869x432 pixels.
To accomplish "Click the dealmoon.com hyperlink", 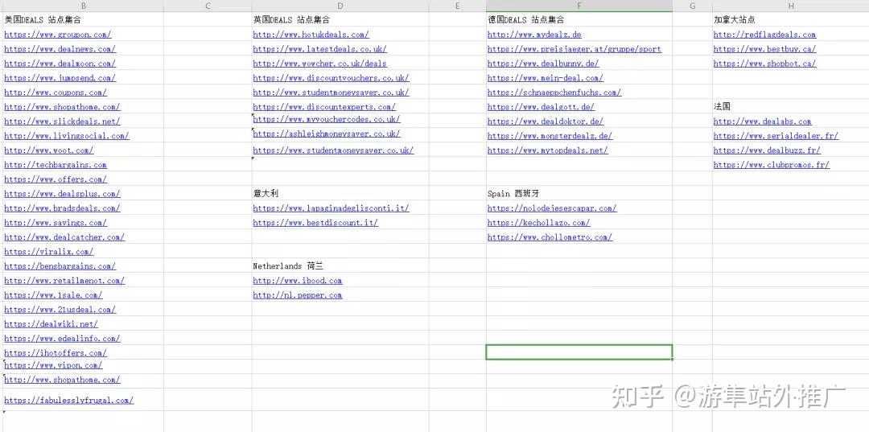I will [x=60, y=63].
